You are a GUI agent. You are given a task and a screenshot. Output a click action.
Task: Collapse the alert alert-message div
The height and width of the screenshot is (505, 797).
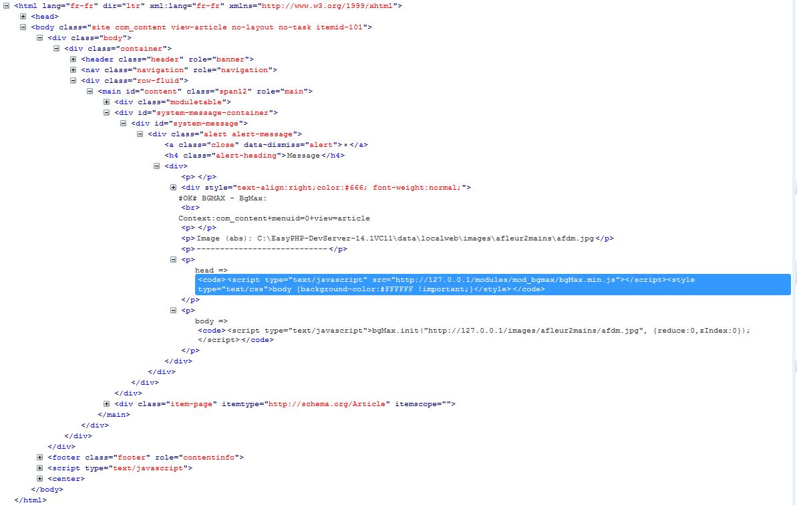pos(140,134)
